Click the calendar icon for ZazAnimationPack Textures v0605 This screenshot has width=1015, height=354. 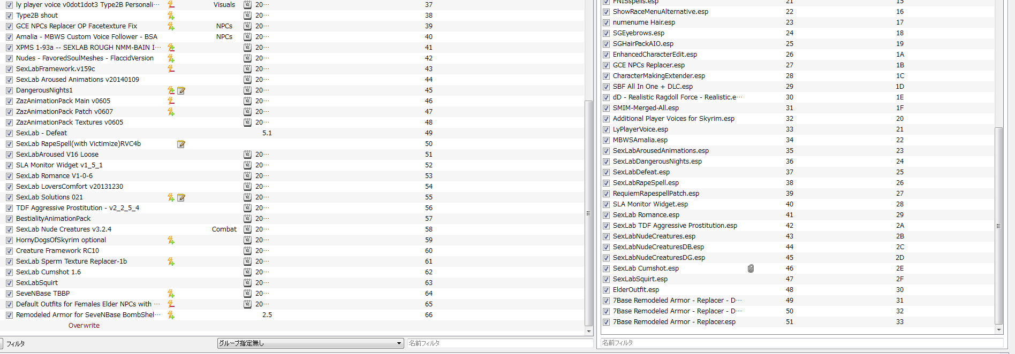click(x=247, y=122)
